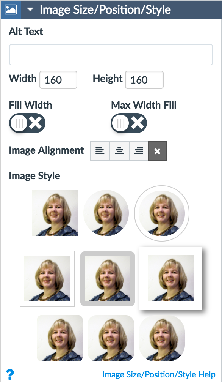Select center image alignment
The width and height of the screenshot is (222, 382).
(119, 151)
